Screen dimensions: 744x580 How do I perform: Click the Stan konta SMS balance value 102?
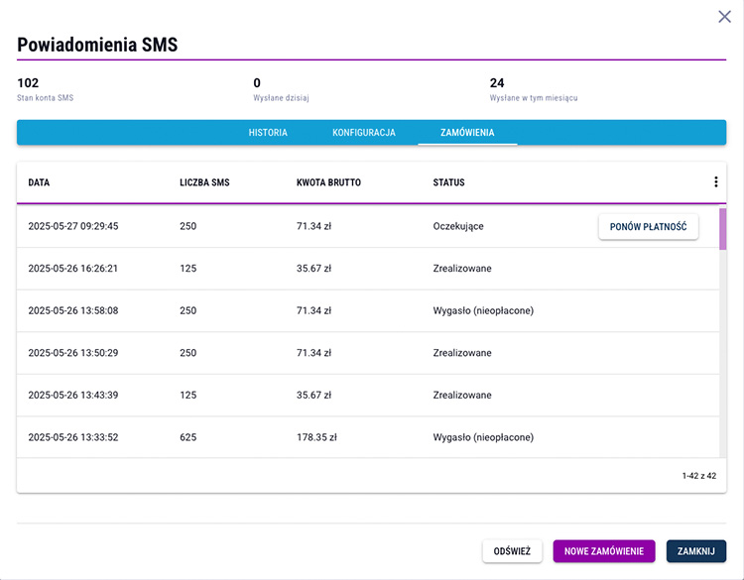click(x=28, y=83)
